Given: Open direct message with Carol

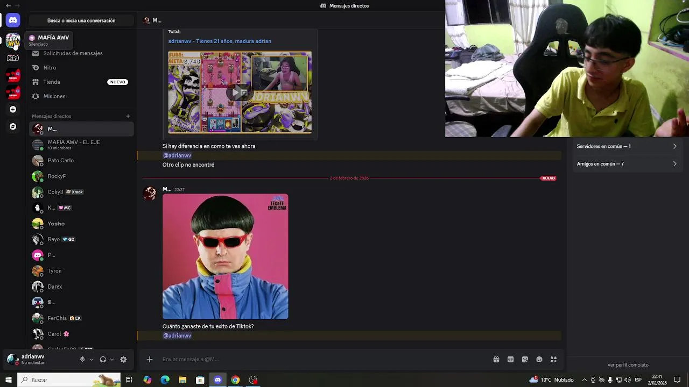Looking at the screenshot, I should pos(81,334).
